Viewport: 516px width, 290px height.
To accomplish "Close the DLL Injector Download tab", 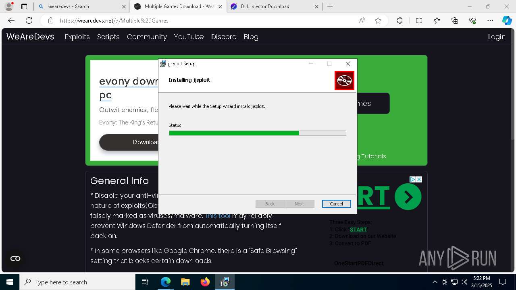I will 316,6.
